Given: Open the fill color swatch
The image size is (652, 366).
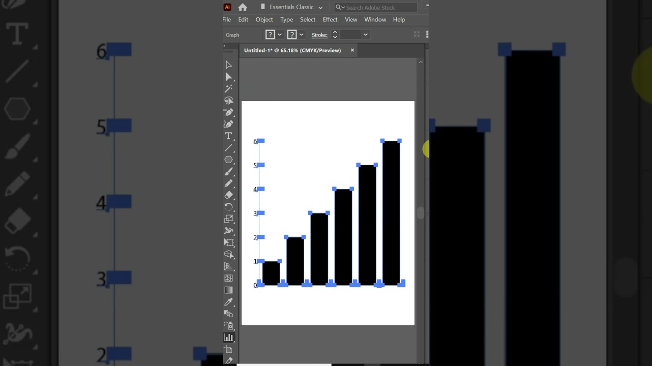Looking at the screenshot, I should [270, 35].
